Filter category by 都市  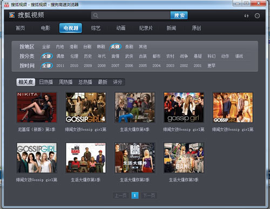157,56
